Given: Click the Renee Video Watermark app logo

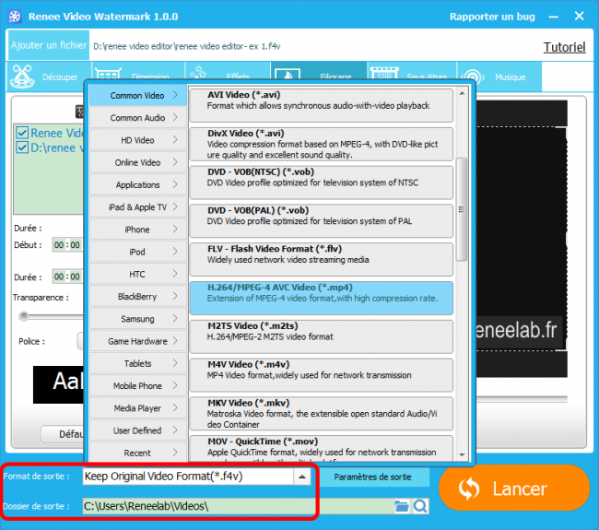Looking at the screenshot, I should [15, 17].
